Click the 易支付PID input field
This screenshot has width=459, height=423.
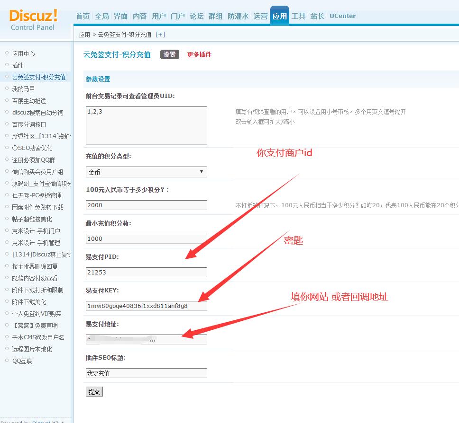point(146,272)
